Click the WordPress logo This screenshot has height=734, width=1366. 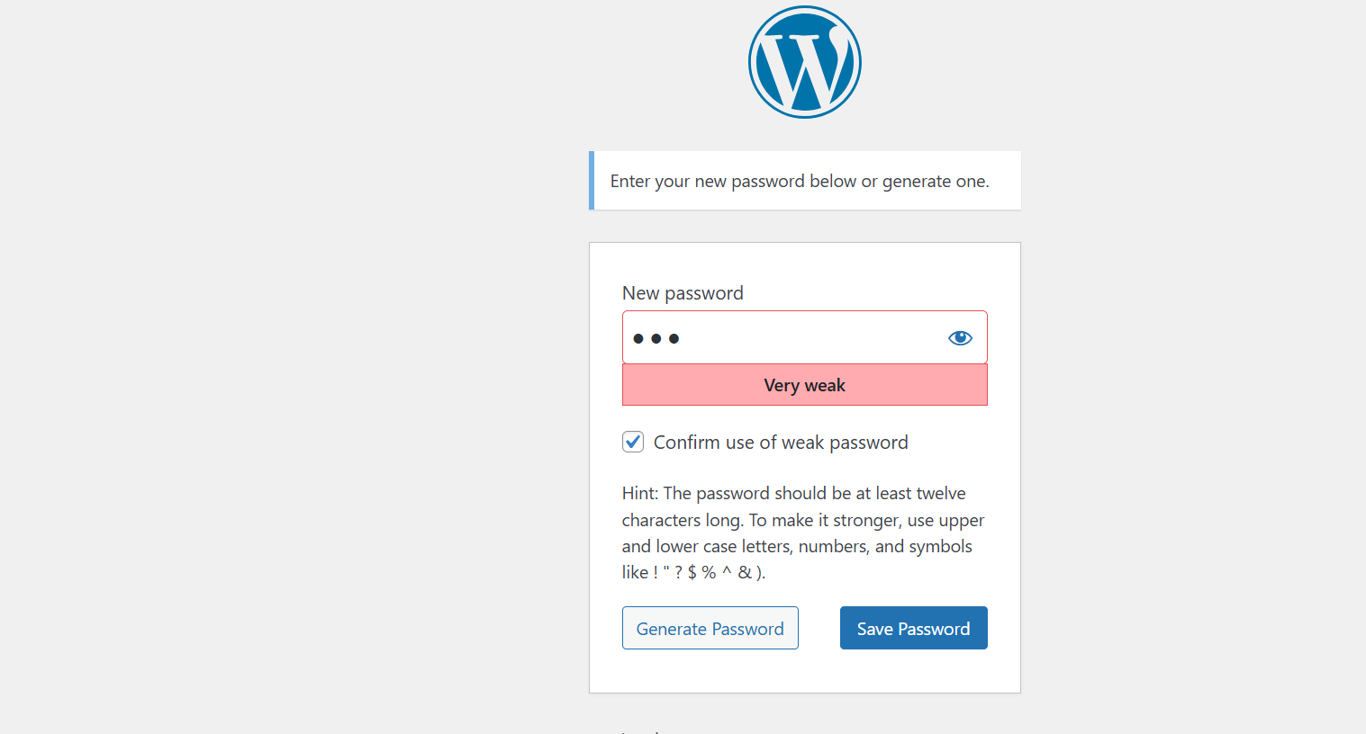(804, 62)
